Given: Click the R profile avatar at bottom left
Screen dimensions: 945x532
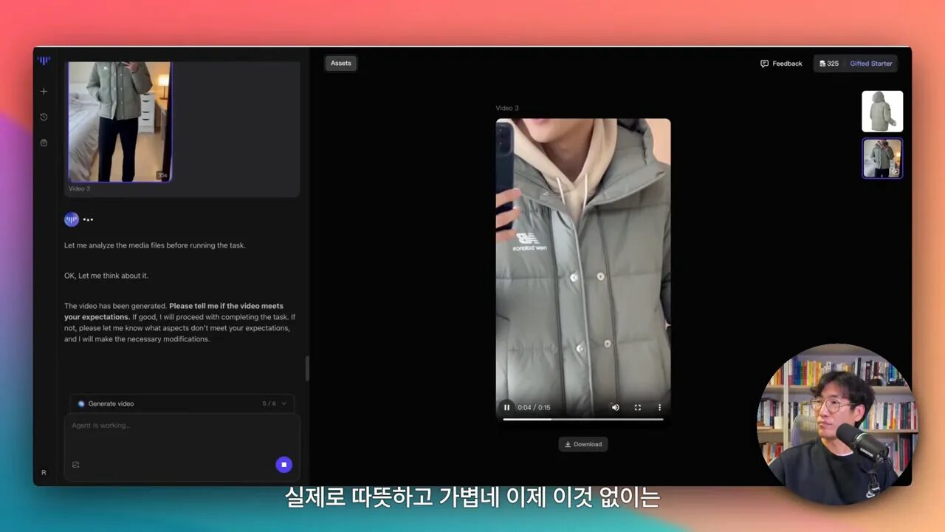Looking at the screenshot, I should (x=44, y=472).
